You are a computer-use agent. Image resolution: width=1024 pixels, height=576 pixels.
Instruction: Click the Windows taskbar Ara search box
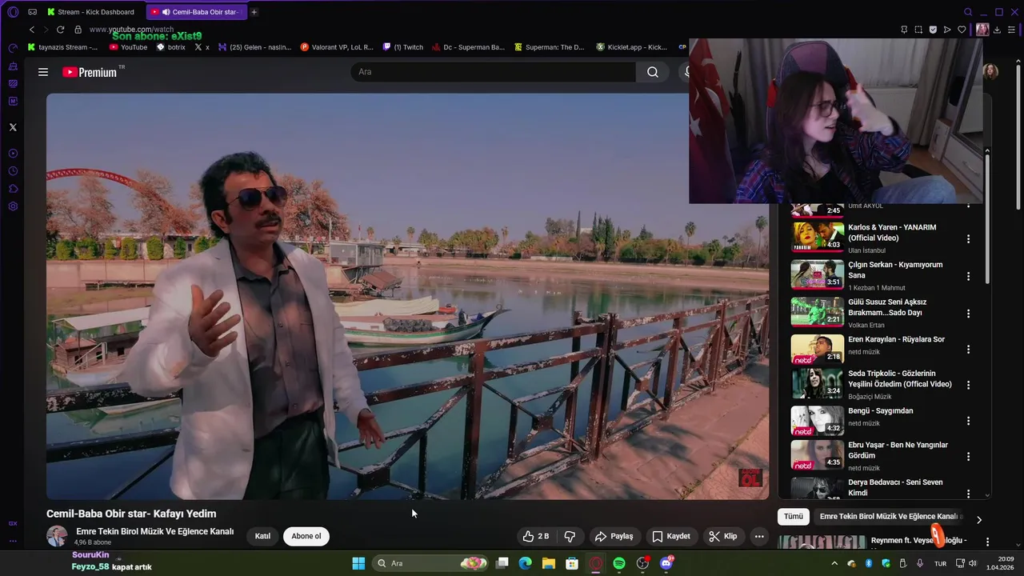(431, 563)
